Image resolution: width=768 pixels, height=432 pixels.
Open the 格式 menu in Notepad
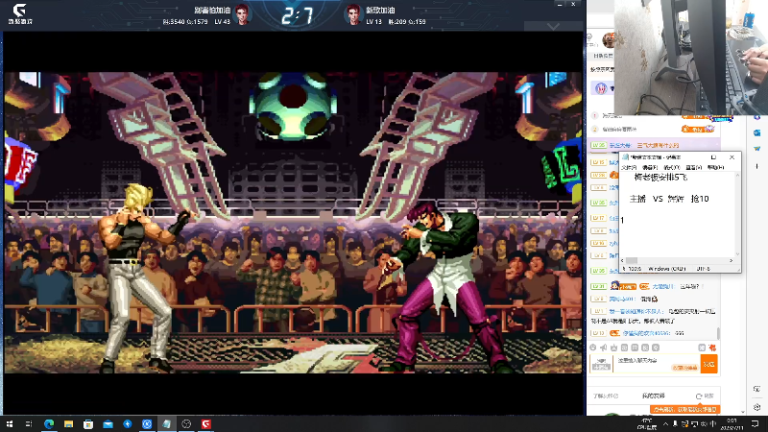tap(671, 167)
